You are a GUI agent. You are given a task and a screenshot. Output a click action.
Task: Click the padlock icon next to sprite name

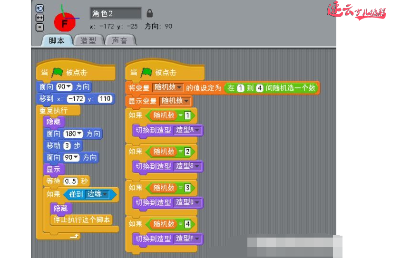coord(150,13)
